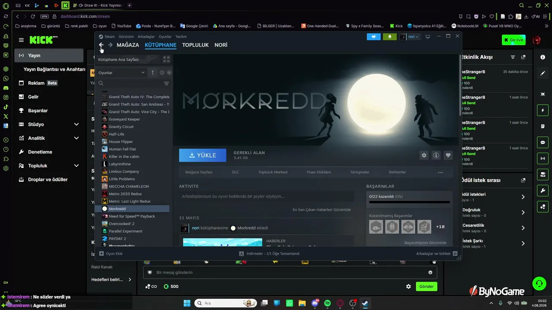The image size is (552, 310).
Task: Open more links ellipsis in Morkredd page
Action: [440, 172]
